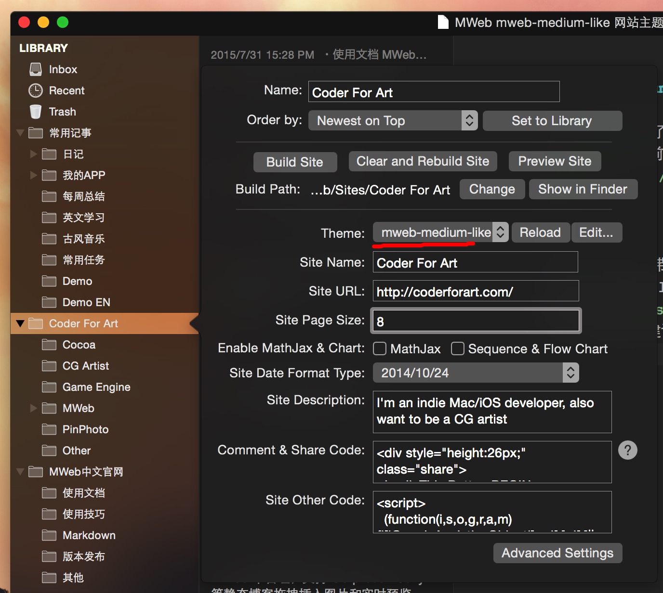Click the Coder For Art folder icon
The image size is (663, 593).
pos(36,323)
